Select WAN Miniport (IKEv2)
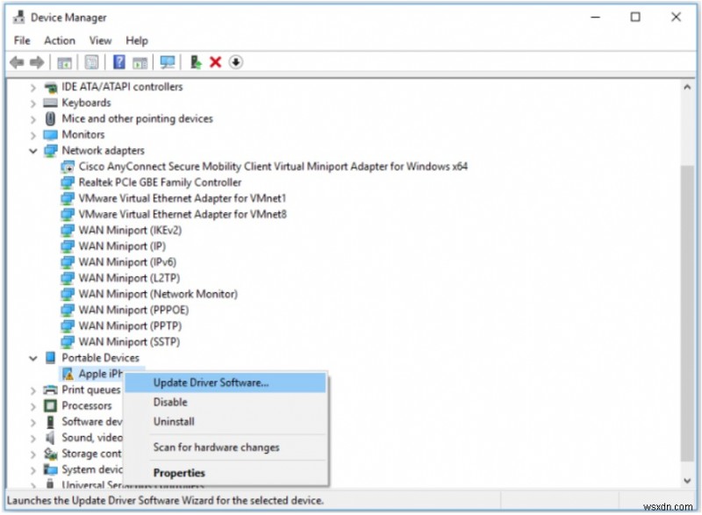The height and width of the screenshot is (515, 702). click(x=130, y=231)
